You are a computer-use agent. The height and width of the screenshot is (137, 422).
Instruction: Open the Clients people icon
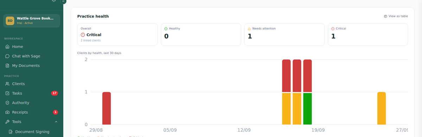8,84
